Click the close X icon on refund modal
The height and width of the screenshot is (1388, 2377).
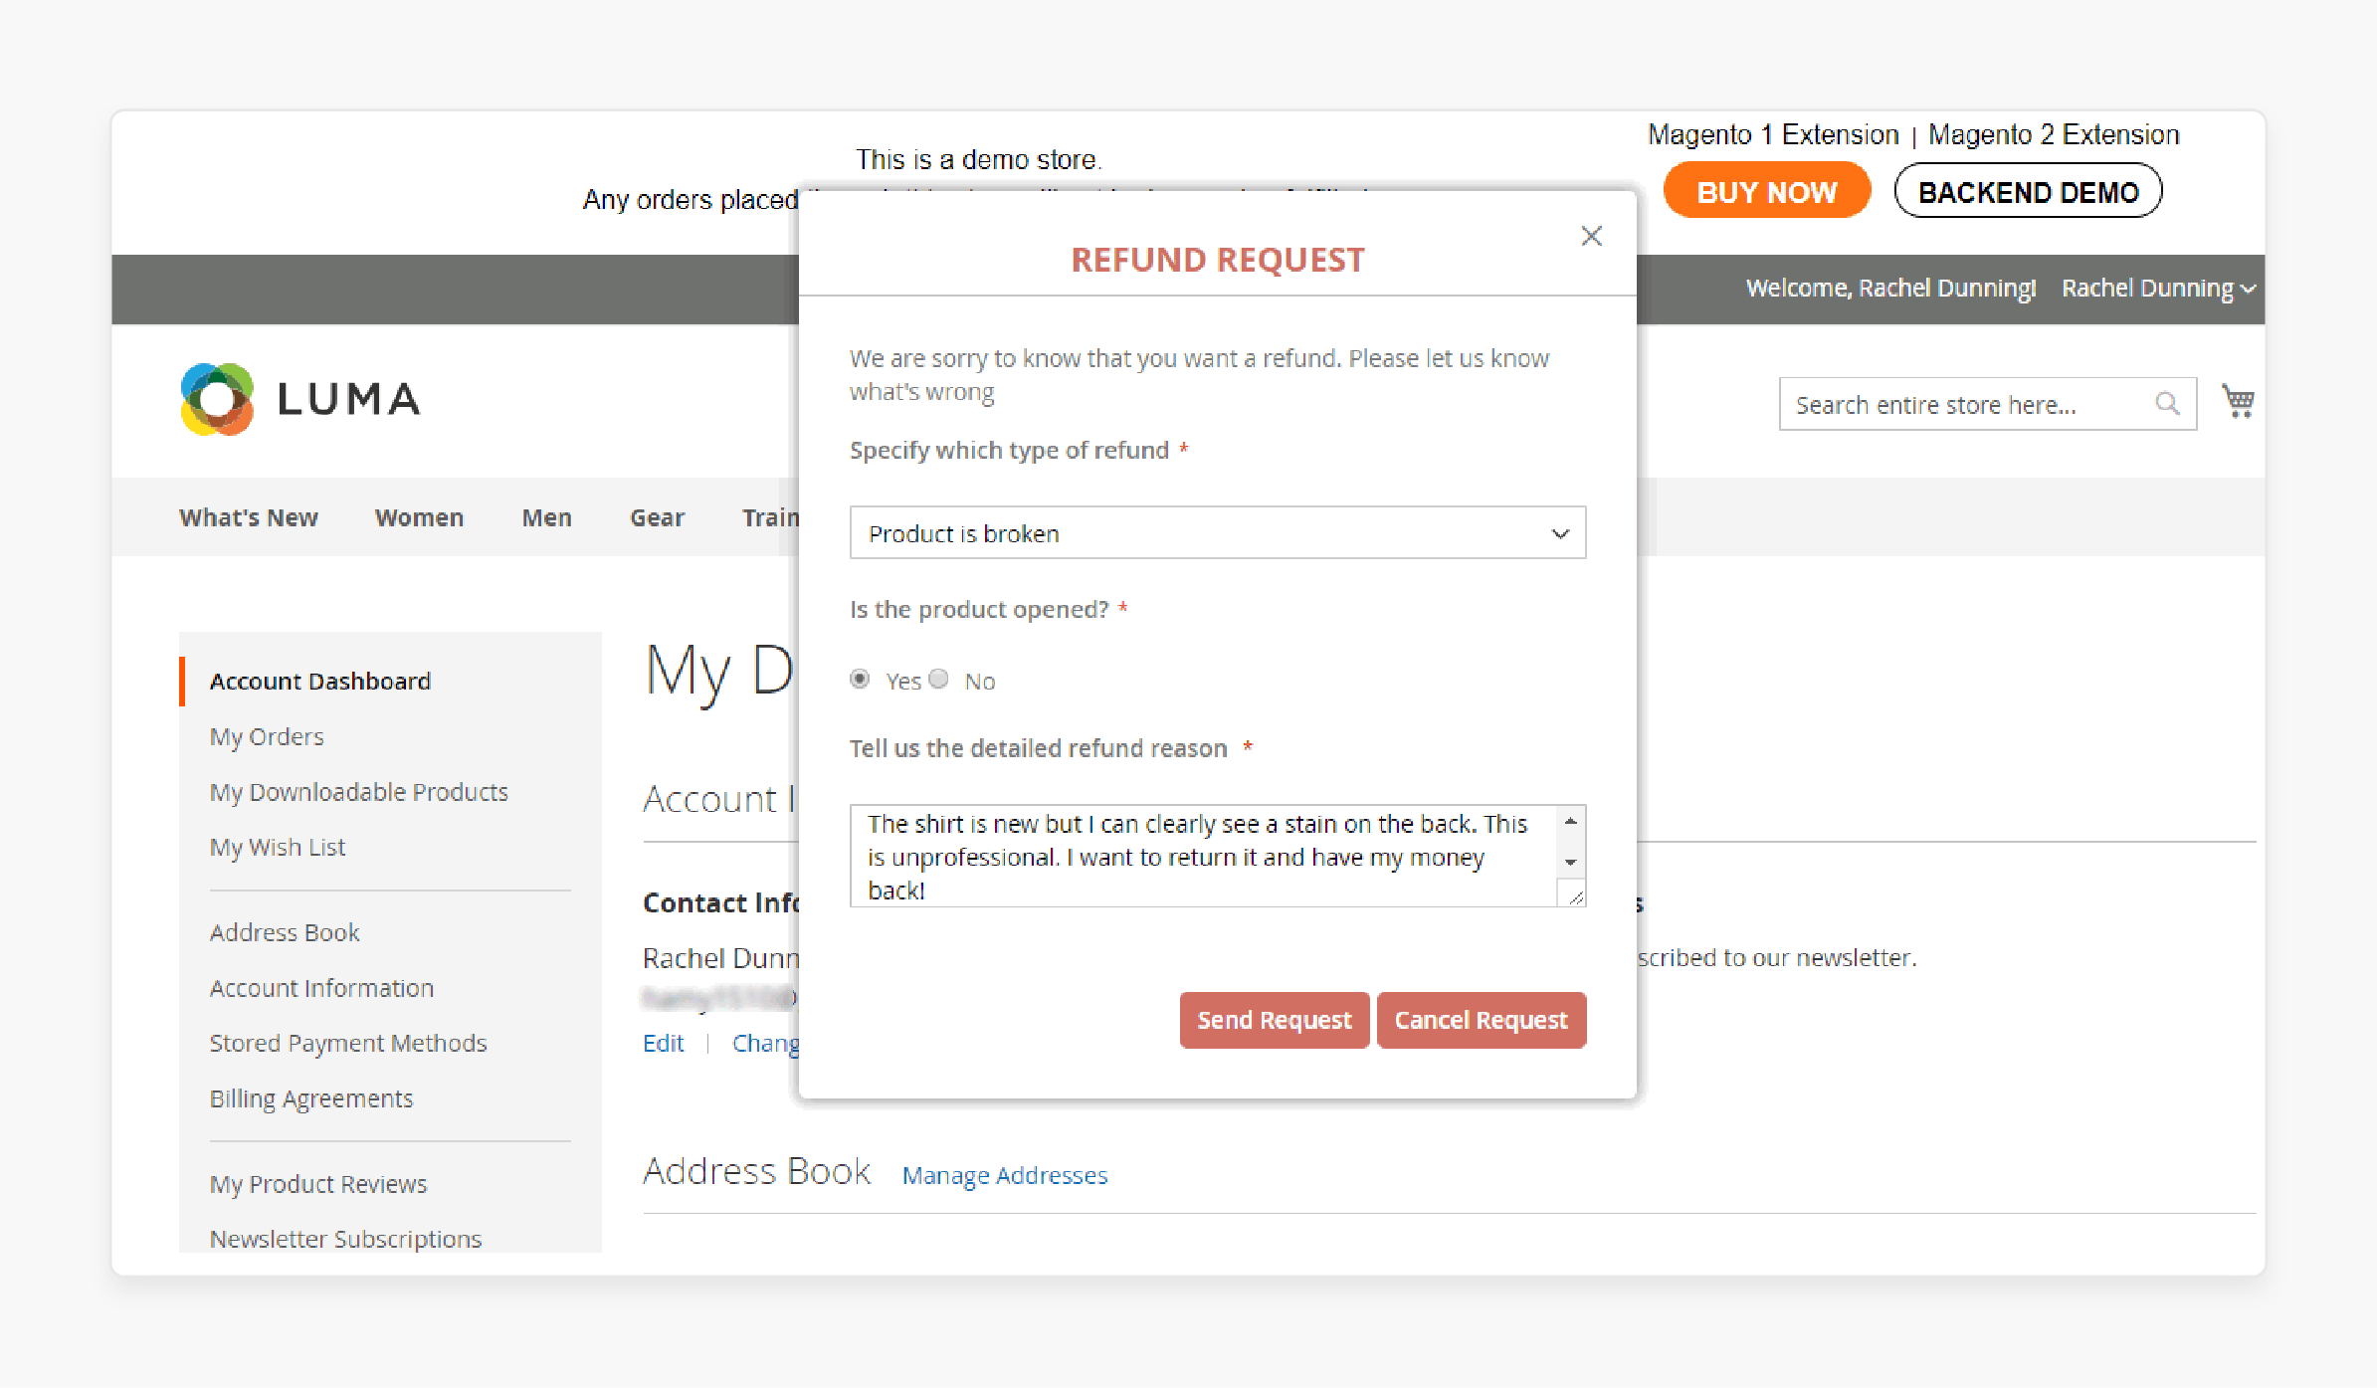(1591, 235)
